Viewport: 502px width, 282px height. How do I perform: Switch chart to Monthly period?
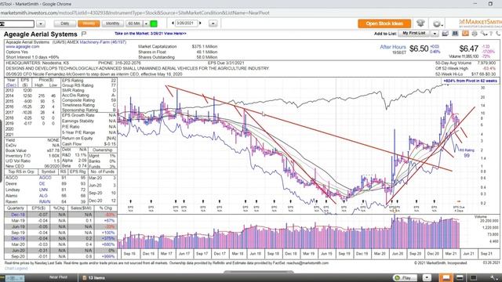[113, 23]
